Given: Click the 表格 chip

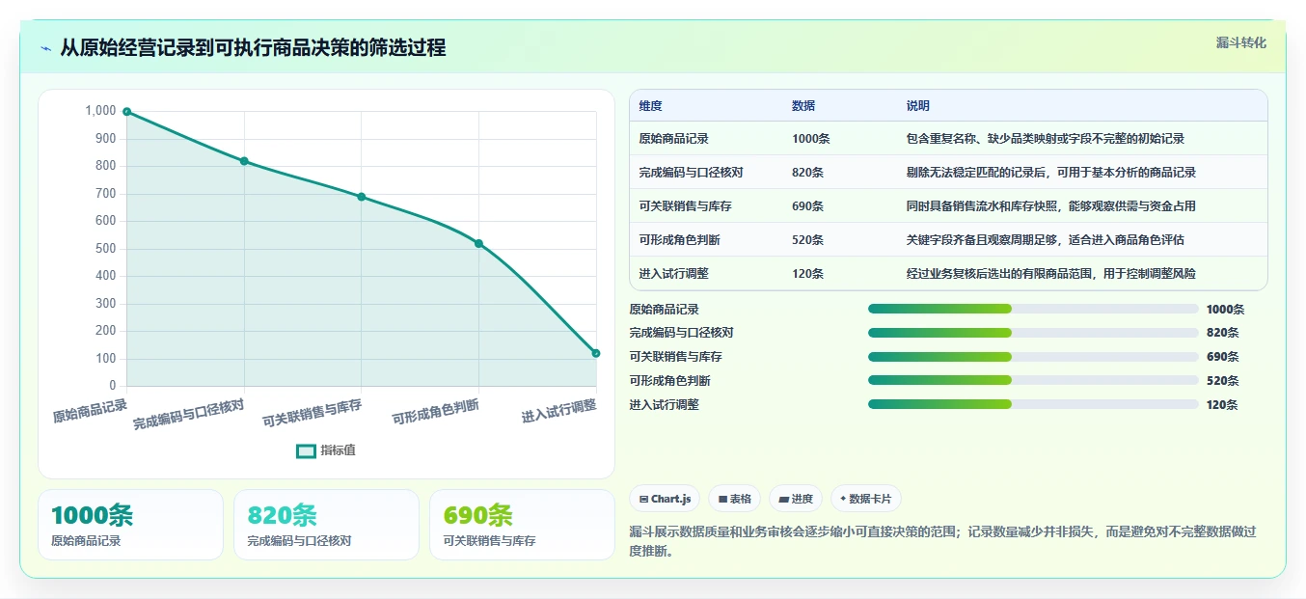Looking at the screenshot, I should point(734,499).
